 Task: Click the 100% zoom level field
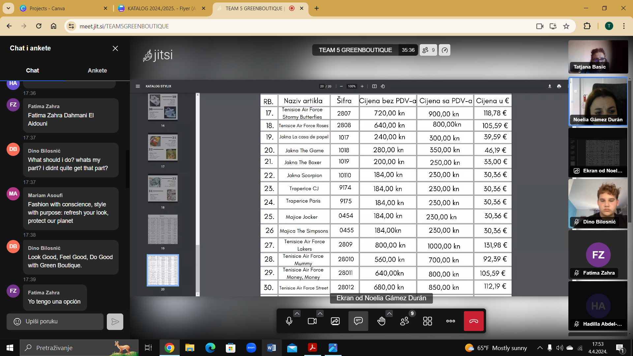[x=352, y=86]
